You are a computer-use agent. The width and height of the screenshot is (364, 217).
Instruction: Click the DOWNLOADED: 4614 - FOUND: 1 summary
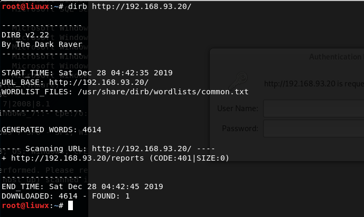[66, 196]
